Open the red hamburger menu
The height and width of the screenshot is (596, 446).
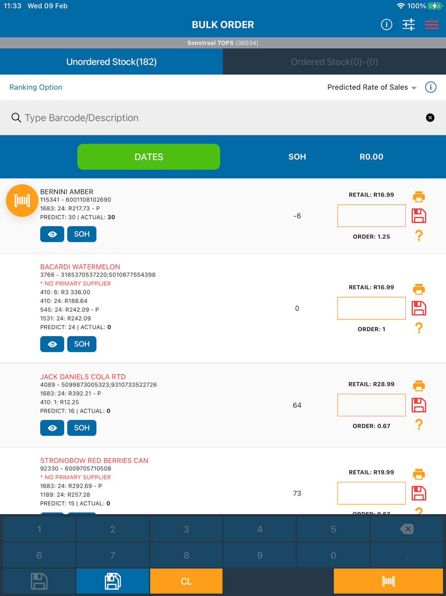tap(431, 25)
